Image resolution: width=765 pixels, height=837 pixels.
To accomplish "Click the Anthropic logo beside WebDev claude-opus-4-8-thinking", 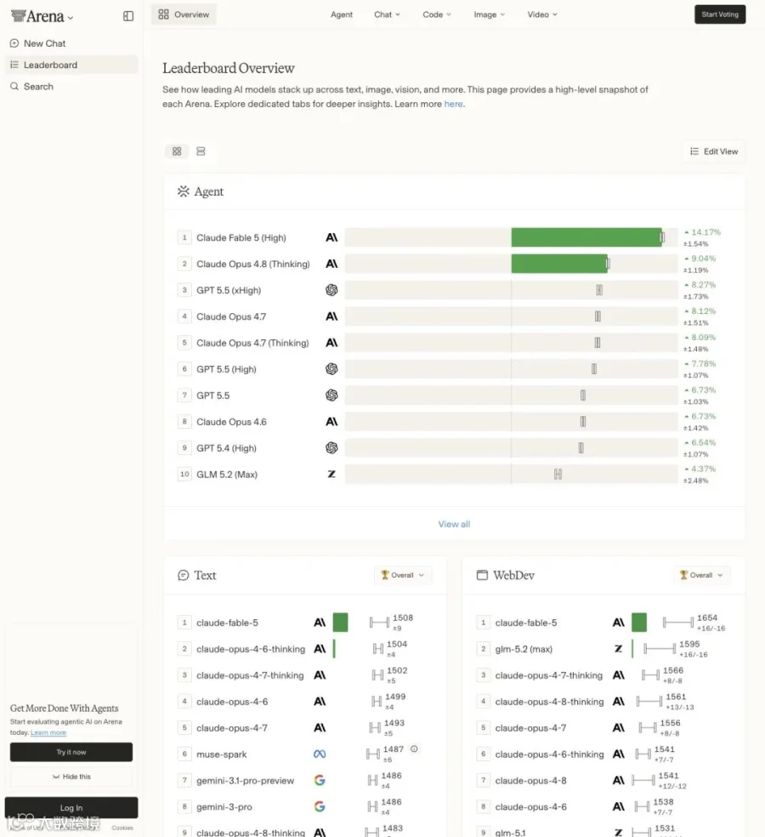I will point(618,702).
